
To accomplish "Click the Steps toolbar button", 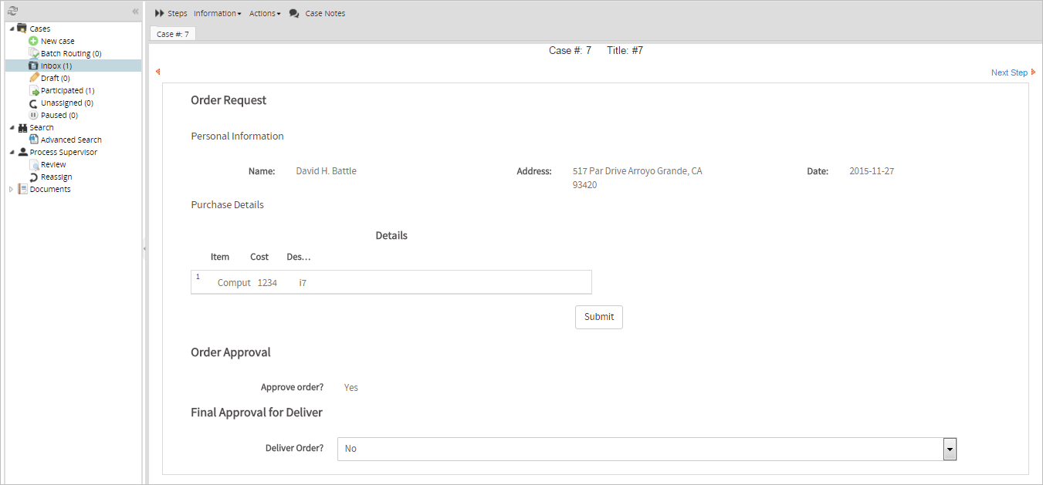I will pos(171,13).
